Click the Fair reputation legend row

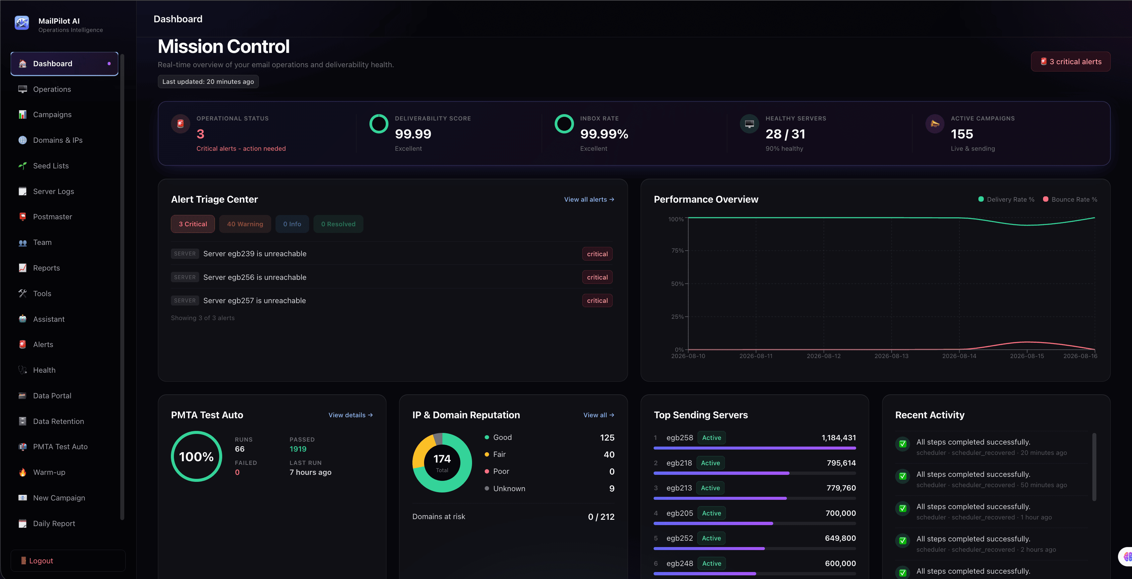pyautogui.click(x=549, y=454)
